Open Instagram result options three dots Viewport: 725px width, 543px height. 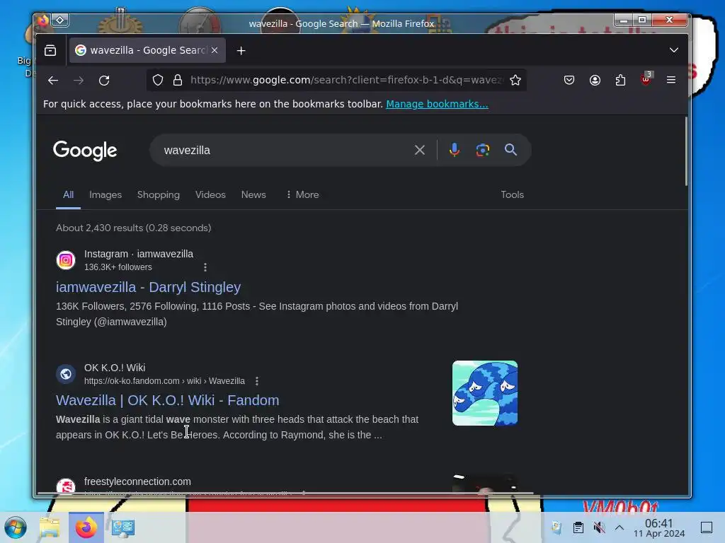(205, 267)
